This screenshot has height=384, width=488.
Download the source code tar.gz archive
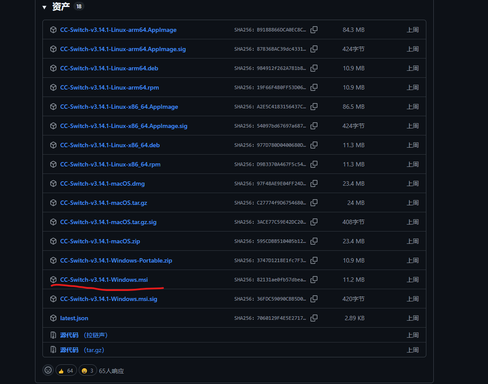82,350
